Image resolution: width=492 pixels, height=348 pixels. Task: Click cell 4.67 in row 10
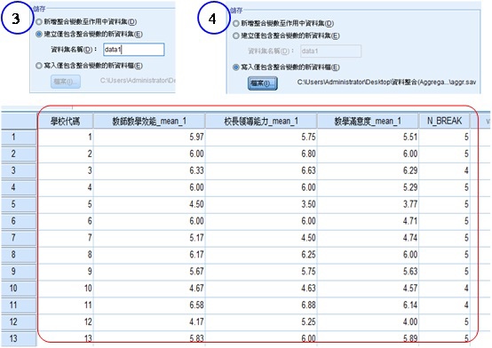[x=149, y=288]
